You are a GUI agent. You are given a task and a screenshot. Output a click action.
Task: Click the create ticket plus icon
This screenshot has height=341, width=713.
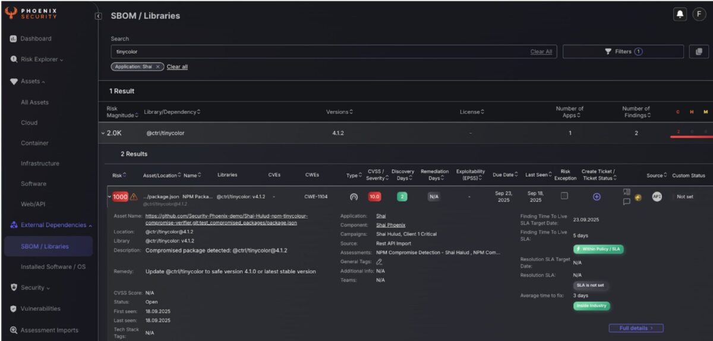point(597,197)
